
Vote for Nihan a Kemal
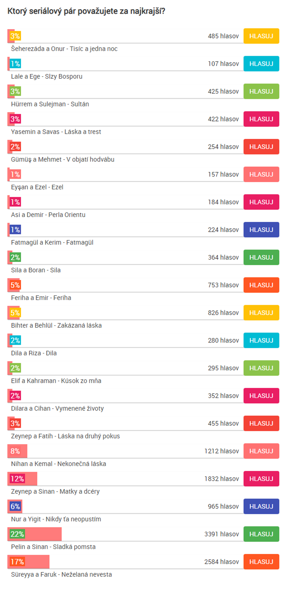click(261, 451)
